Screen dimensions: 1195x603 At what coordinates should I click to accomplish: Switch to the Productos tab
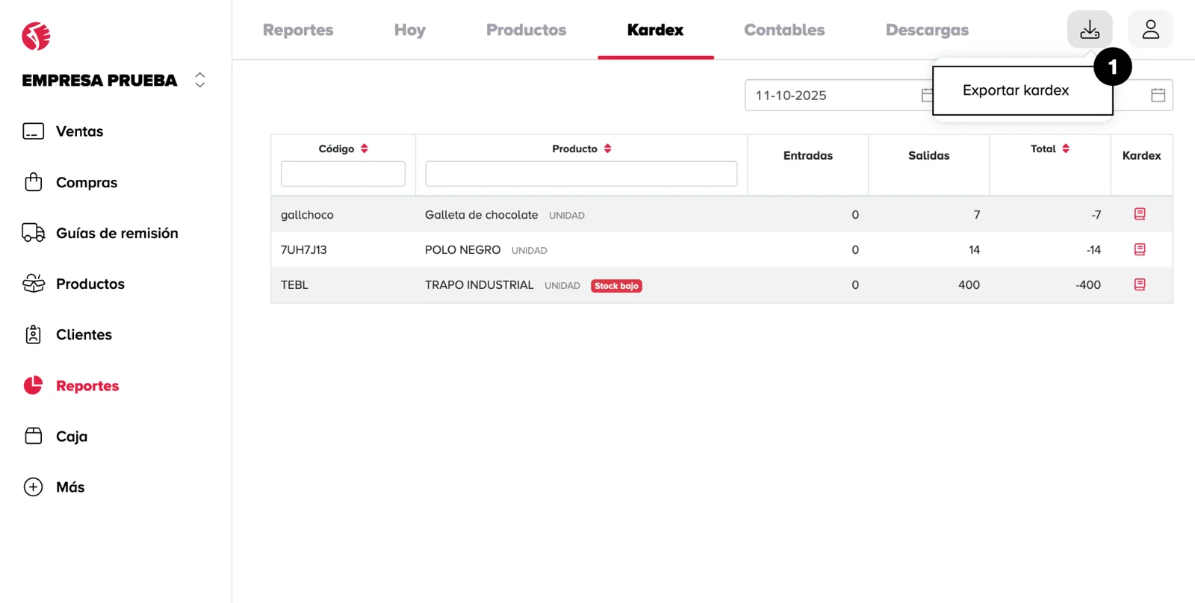[526, 30]
